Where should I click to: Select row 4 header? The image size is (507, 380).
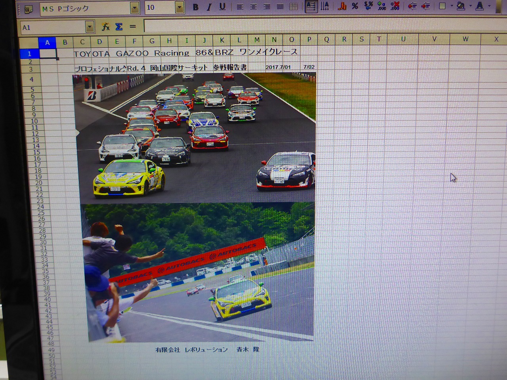pos(32,80)
